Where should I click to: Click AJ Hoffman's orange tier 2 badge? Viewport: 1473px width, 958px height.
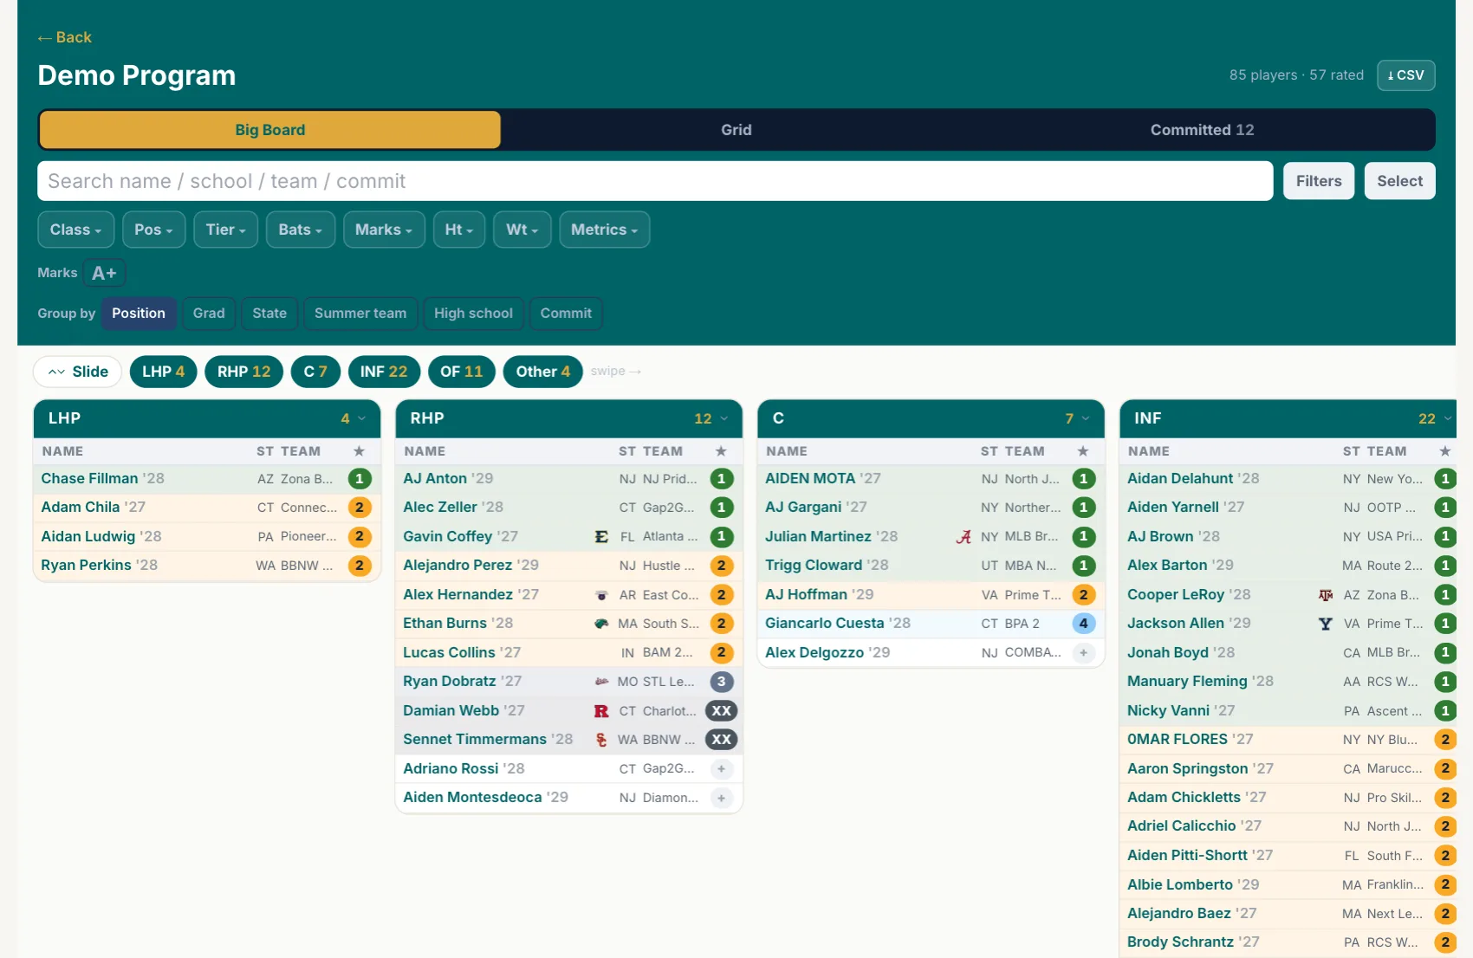pyautogui.click(x=1084, y=595)
